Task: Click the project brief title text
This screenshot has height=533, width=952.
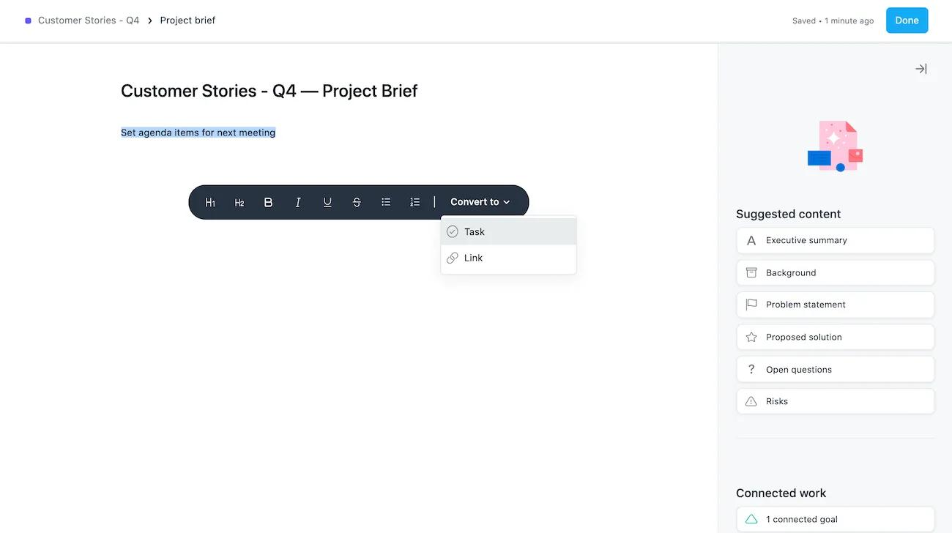Action: [x=269, y=91]
